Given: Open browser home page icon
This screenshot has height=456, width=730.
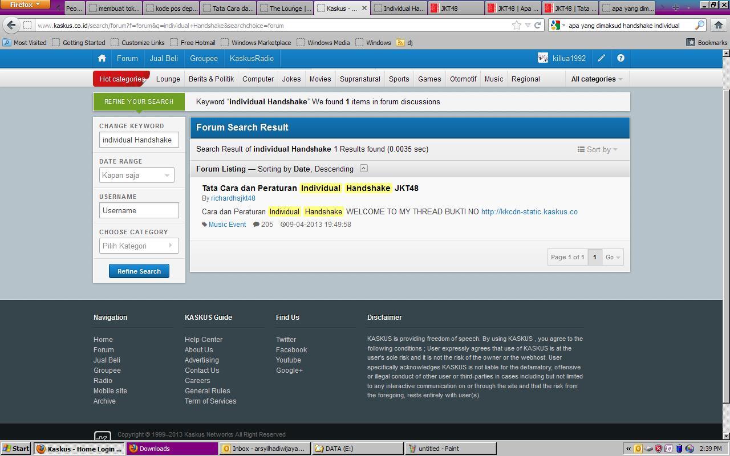Looking at the screenshot, I should pos(719,25).
